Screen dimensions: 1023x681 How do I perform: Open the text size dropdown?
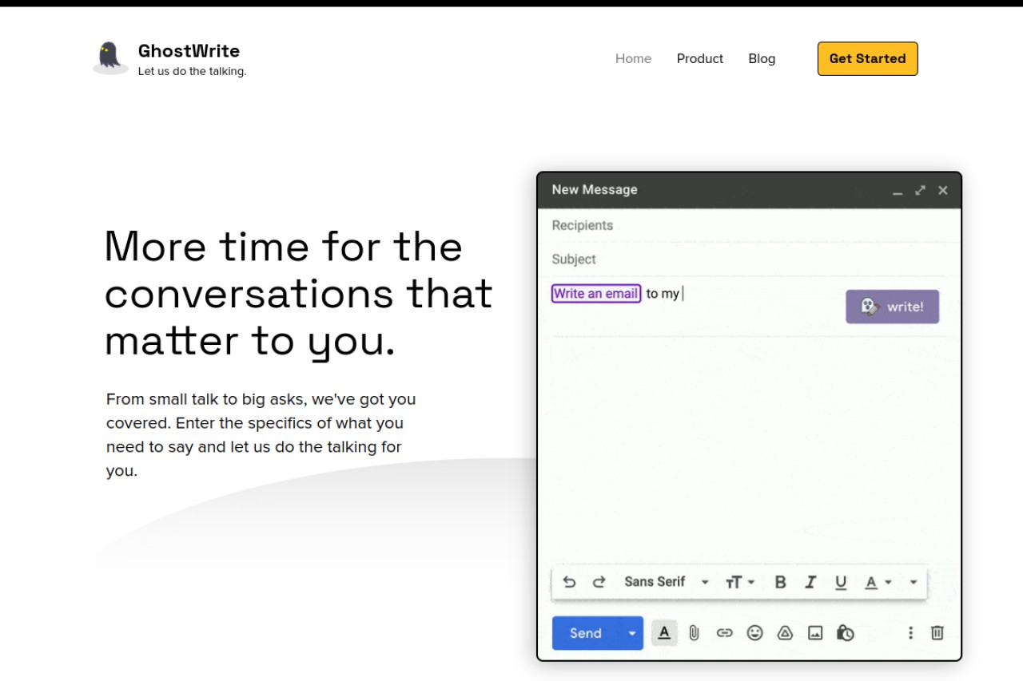coord(739,582)
